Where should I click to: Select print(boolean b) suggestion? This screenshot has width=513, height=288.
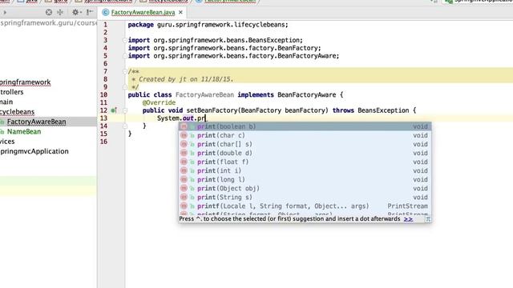pyautogui.click(x=305, y=126)
